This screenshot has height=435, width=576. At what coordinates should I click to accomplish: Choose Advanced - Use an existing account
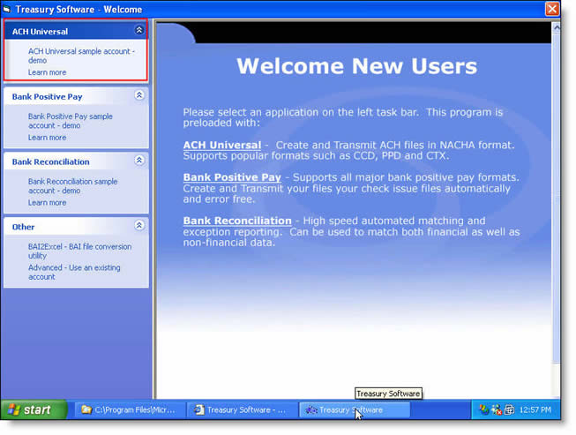click(x=74, y=272)
